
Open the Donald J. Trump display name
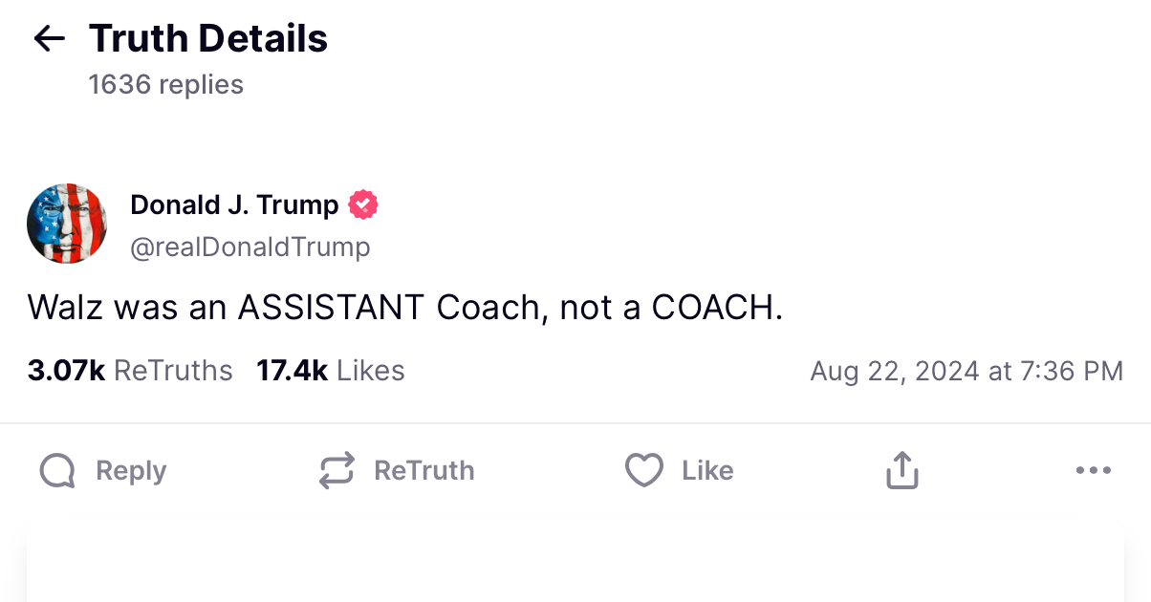234,204
